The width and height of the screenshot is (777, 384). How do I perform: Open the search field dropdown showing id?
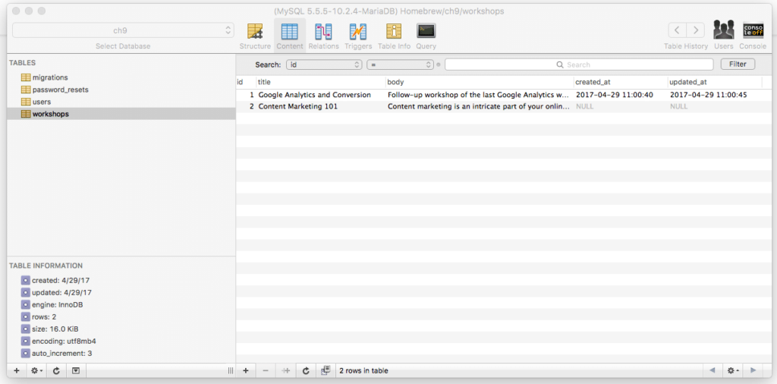pyautogui.click(x=324, y=65)
